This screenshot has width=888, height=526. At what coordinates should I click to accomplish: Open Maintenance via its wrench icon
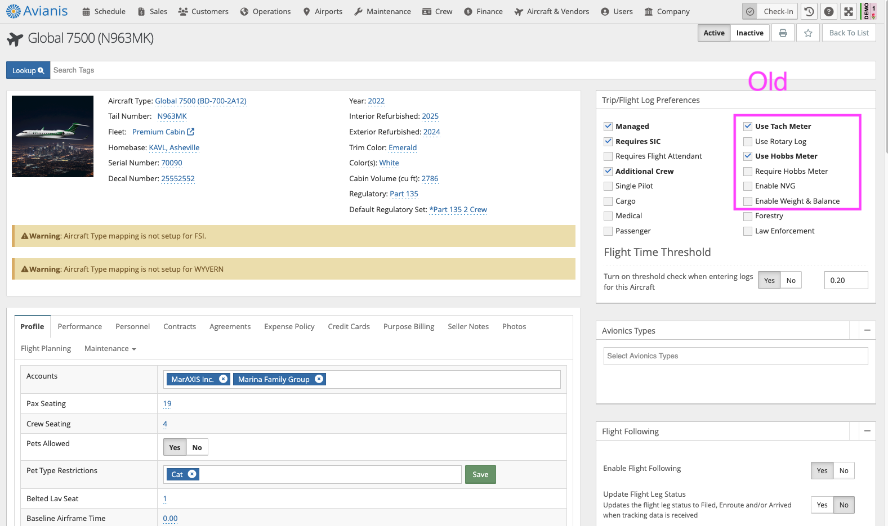coord(358,12)
